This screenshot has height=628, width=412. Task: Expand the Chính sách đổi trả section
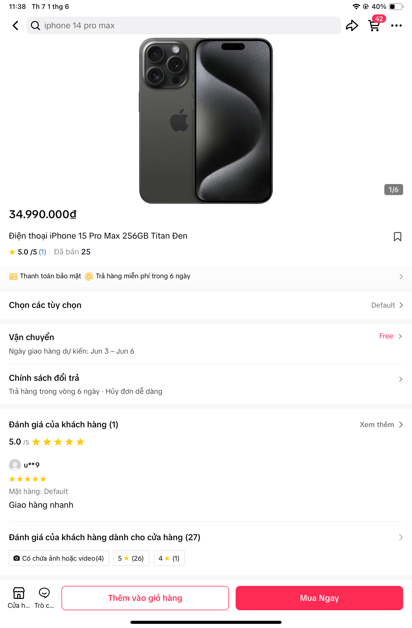click(206, 378)
